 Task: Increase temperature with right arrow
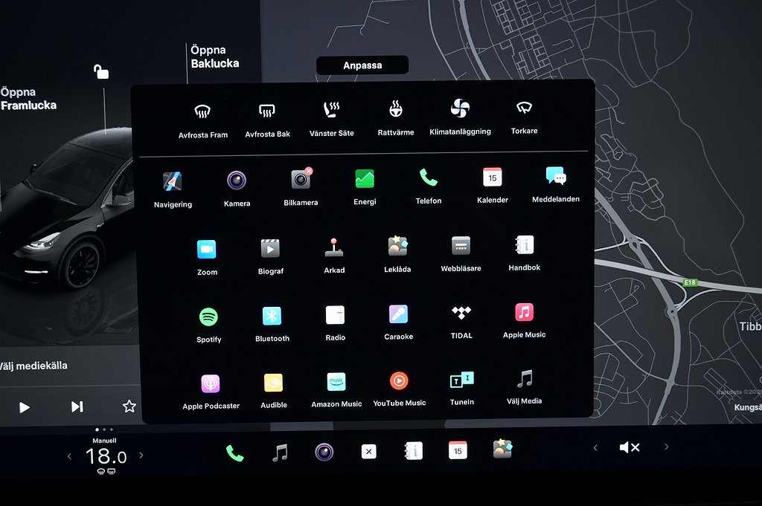pyautogui.click(x=141, y=455)
